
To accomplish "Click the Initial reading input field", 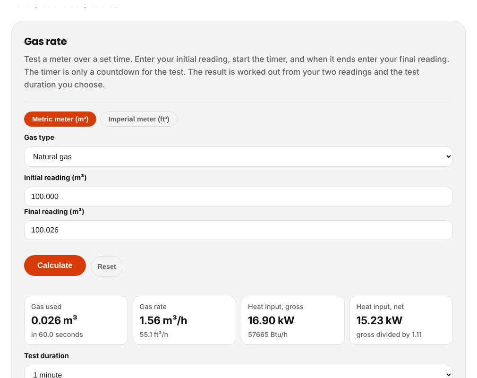I will pos(238,197).
